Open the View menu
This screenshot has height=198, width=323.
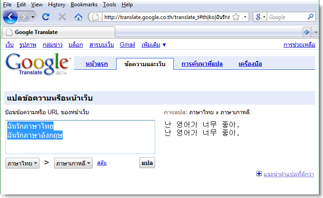(37, 5)
